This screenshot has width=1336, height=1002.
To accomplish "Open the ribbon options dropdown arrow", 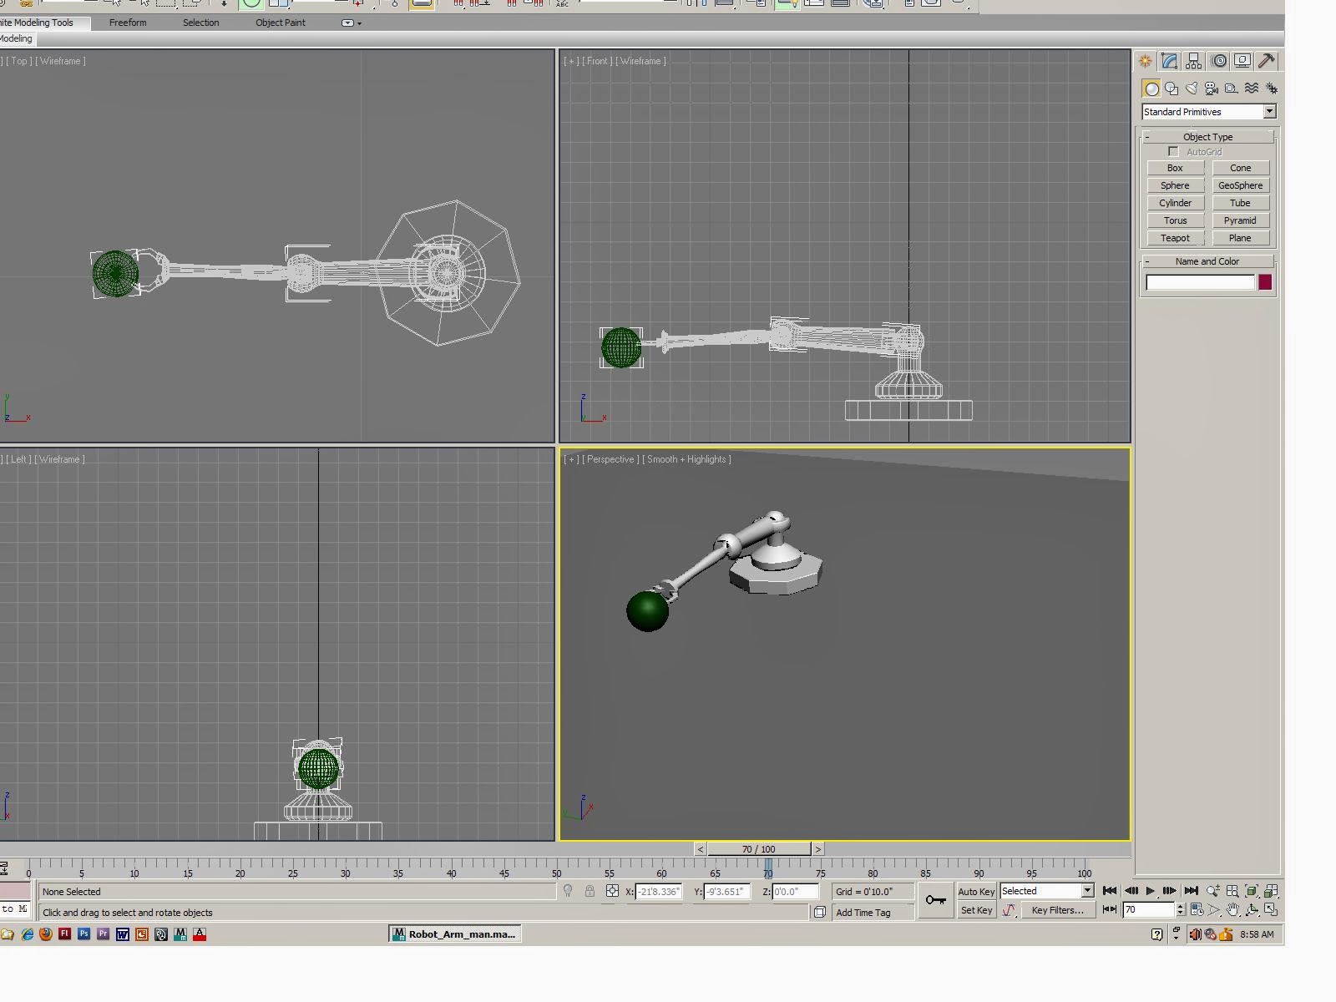I will click(352, 23).
